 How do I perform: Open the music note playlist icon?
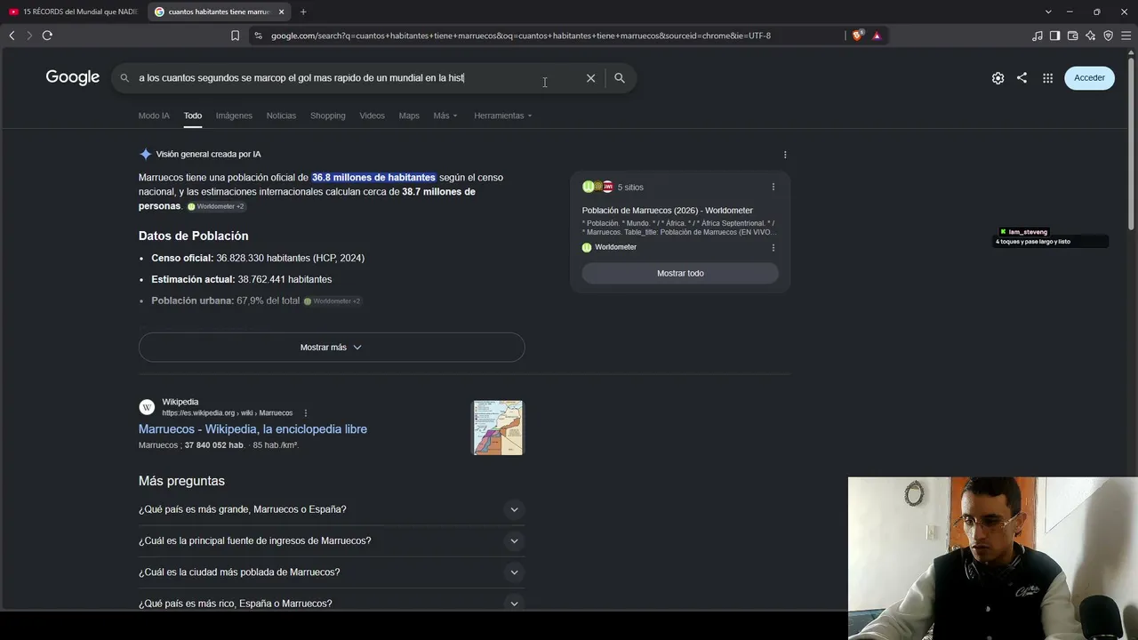point(1038,36)
